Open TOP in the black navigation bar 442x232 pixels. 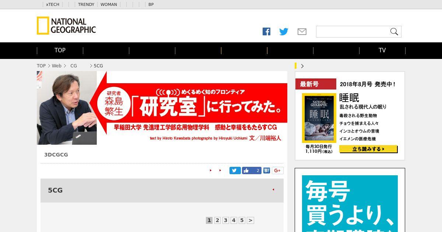[x=60, y=50]
